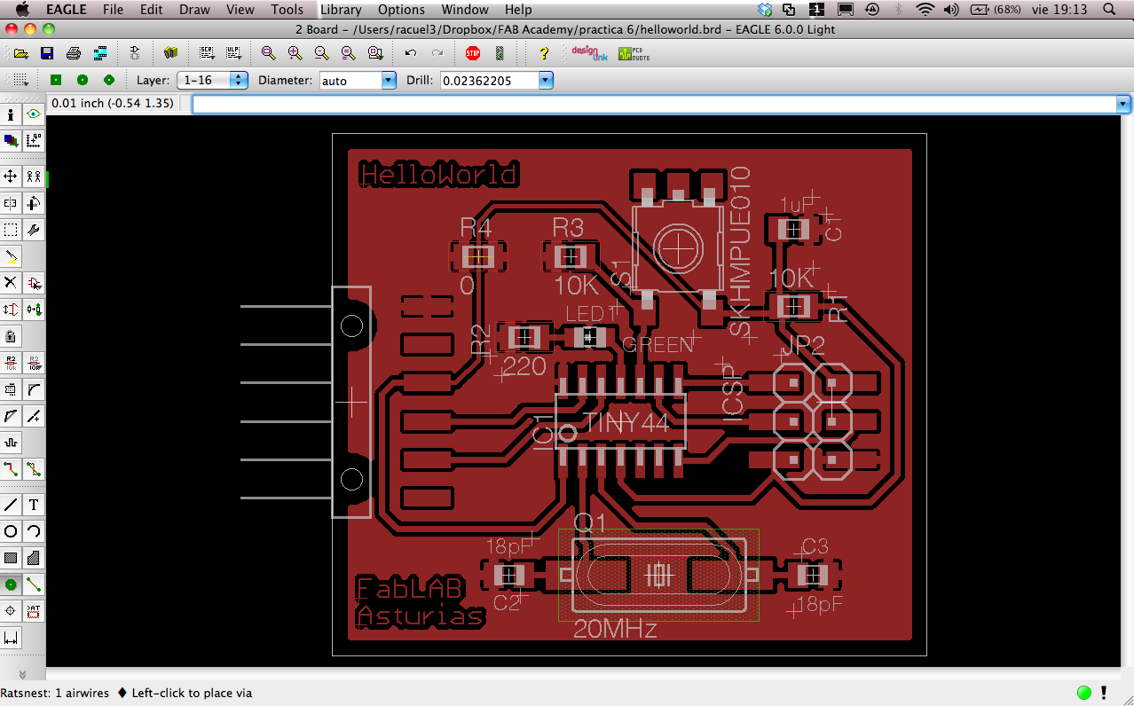This screenshot has width=1134, height=706.
Task: Select the Polygon tool
Action: coord(34,558)
